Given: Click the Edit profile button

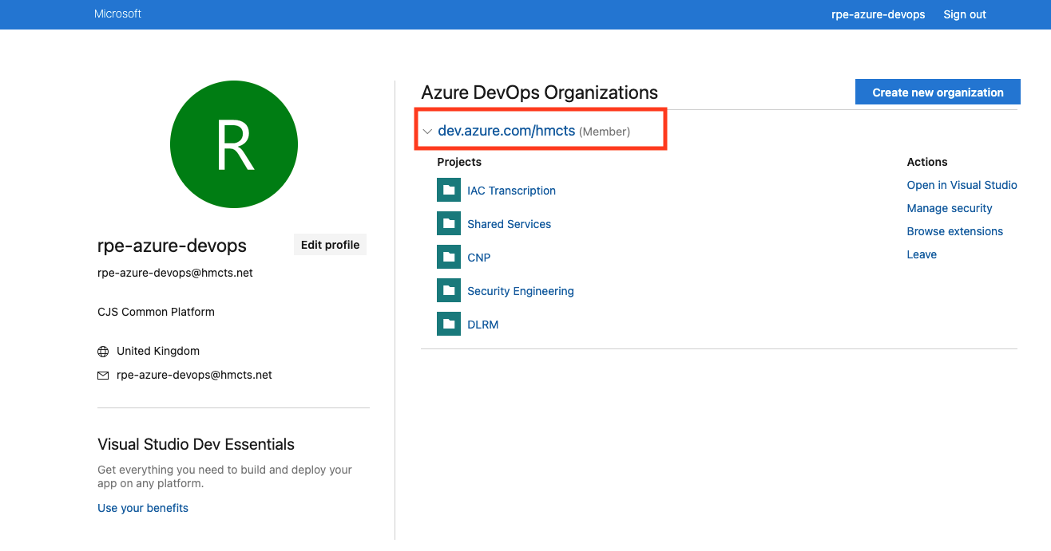Looking at the screenshot, I should coord(330,245).
